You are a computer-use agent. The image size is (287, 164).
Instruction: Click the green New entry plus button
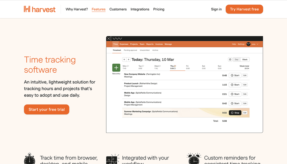point(116,68)
